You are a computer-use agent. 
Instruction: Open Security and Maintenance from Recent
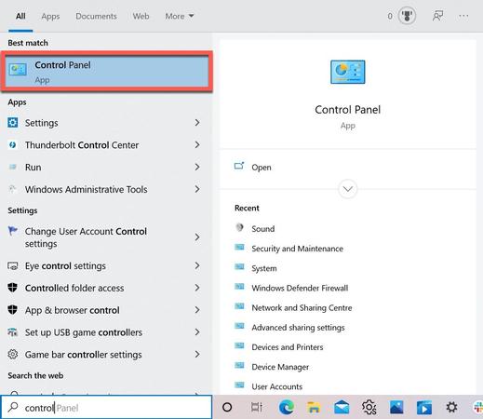297,249
